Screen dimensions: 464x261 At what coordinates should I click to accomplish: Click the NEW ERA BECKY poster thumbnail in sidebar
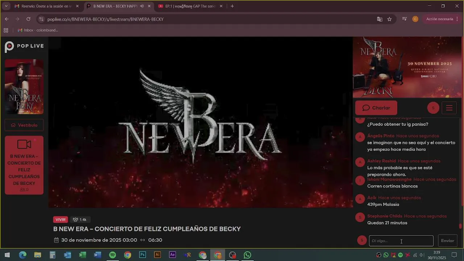24,87
